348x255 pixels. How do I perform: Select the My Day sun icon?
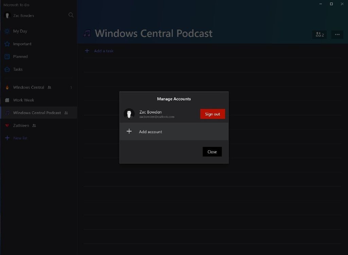click(6, 31)
